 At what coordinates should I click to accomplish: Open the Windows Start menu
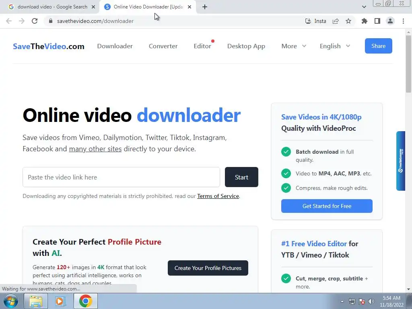11,301
